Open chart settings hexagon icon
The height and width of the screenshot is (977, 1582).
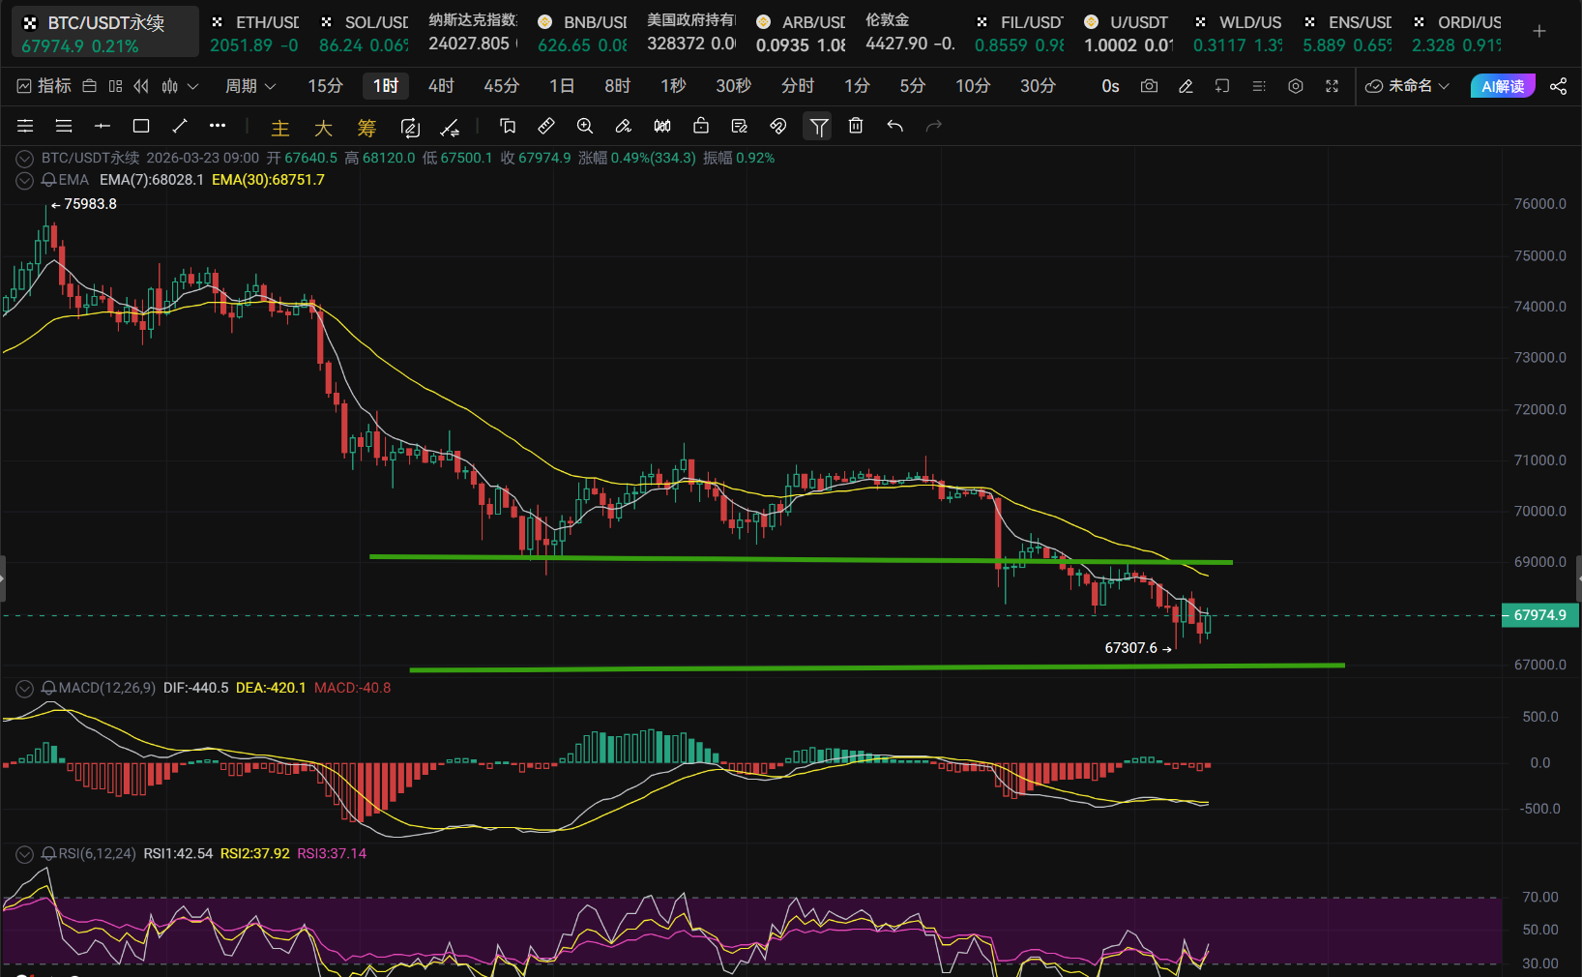click(x=1296, y=86)
